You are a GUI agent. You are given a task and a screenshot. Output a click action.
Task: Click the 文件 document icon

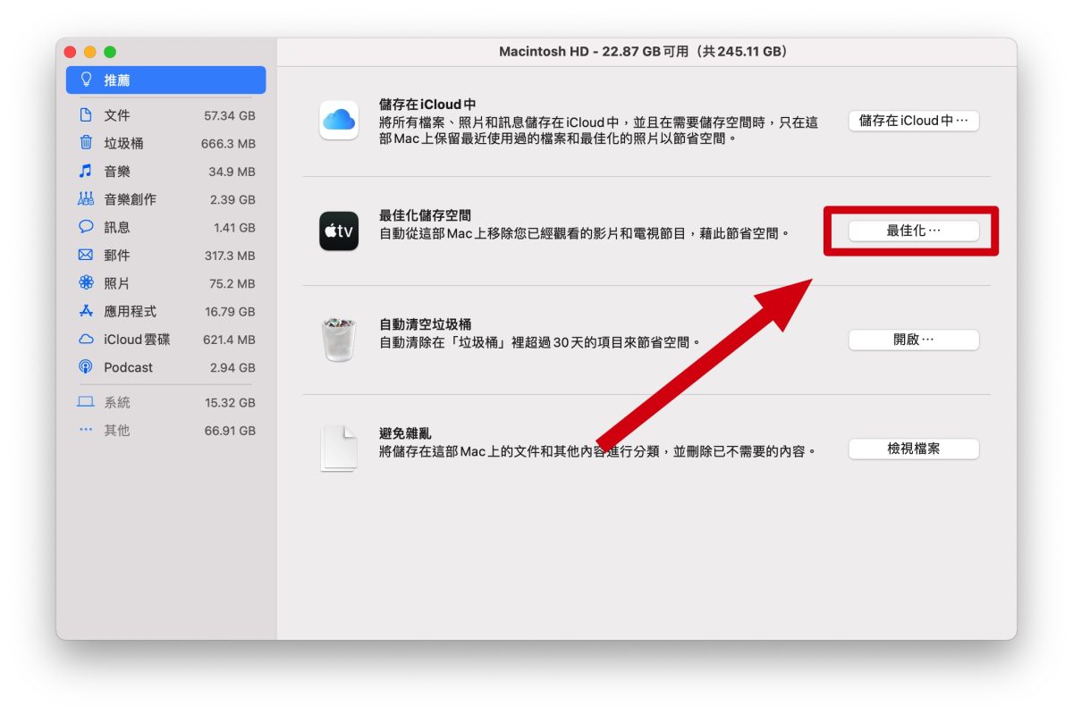pyautogui.click(x=86, y=115)
